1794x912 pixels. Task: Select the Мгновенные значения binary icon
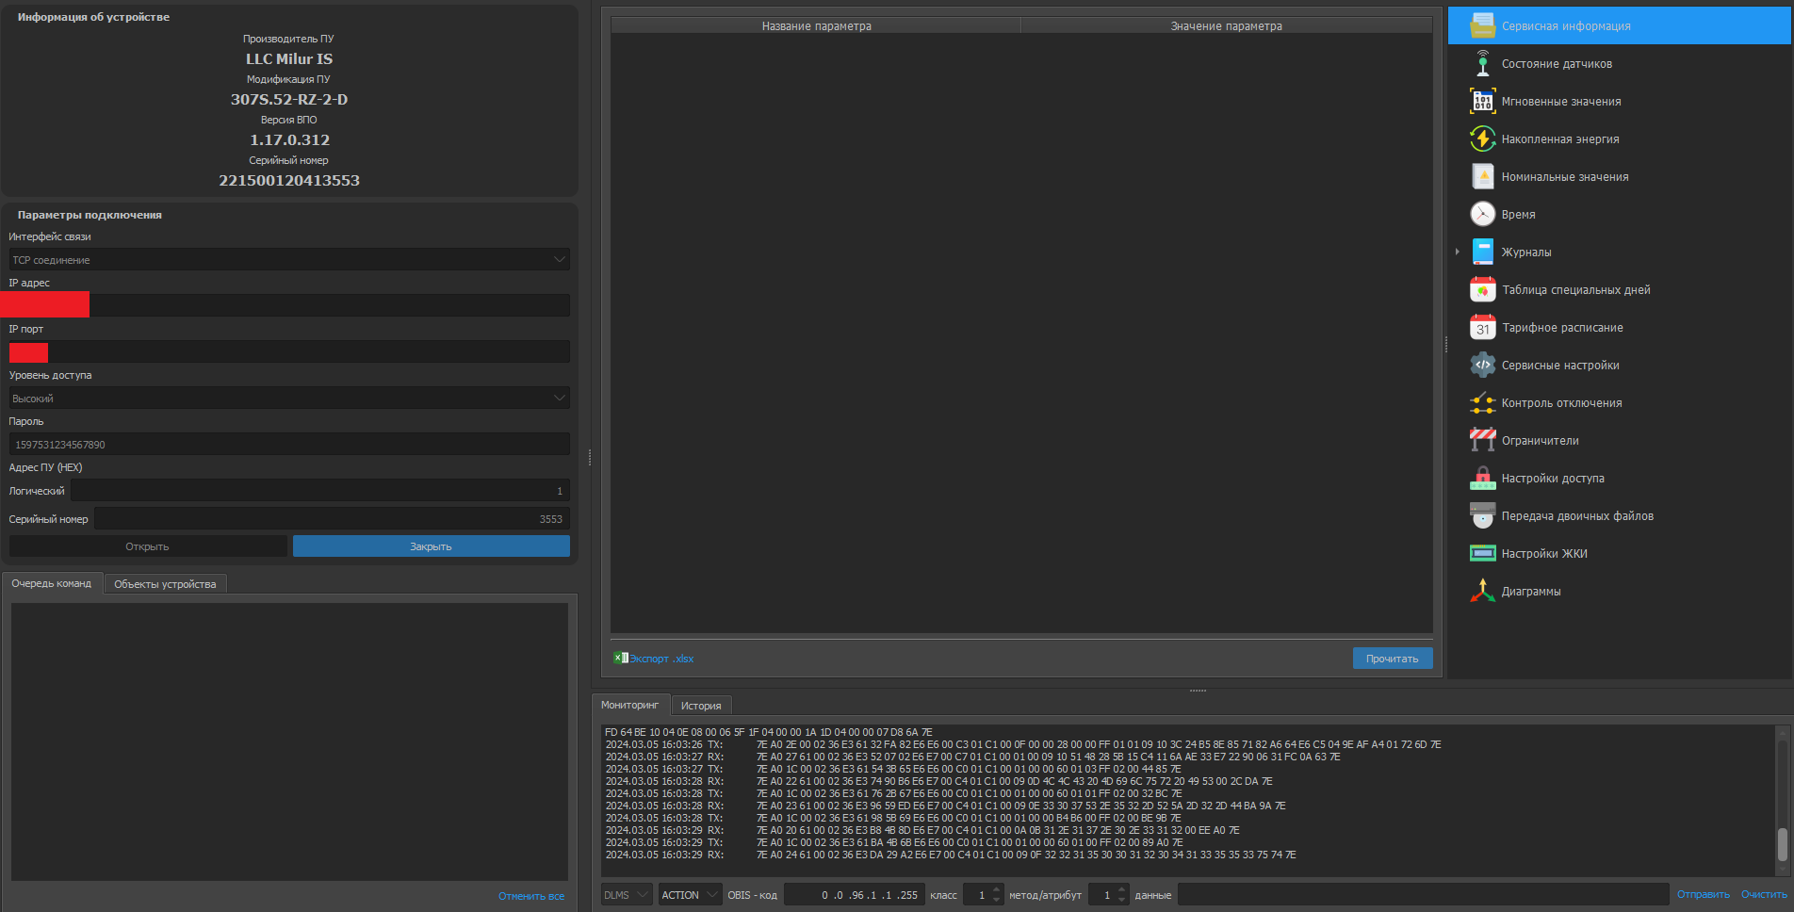click(x=1482, y=102)
